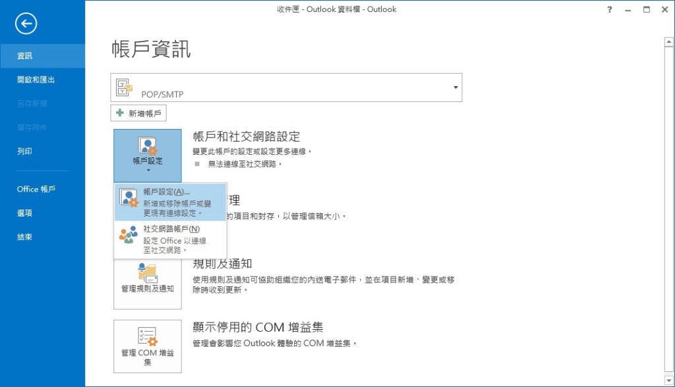Click the scrollbar up arrow
The width and height of the screenshot is (675, 387).
click(x=668, y=41)
